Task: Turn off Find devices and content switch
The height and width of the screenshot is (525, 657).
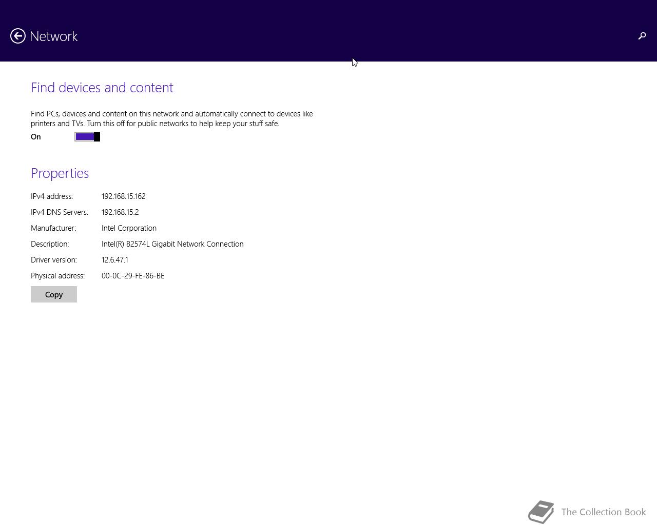Action: tap(87, 136)
